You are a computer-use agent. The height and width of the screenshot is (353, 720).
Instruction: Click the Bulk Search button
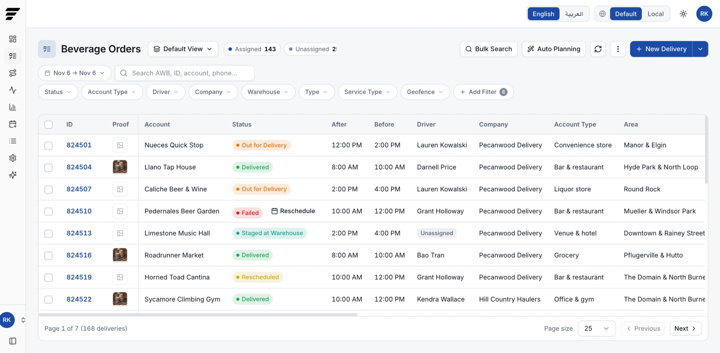(x=488, y=49)
